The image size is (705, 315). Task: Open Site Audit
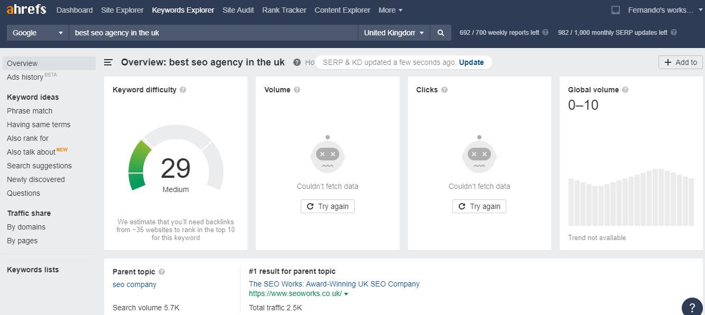tap(238, 10)
